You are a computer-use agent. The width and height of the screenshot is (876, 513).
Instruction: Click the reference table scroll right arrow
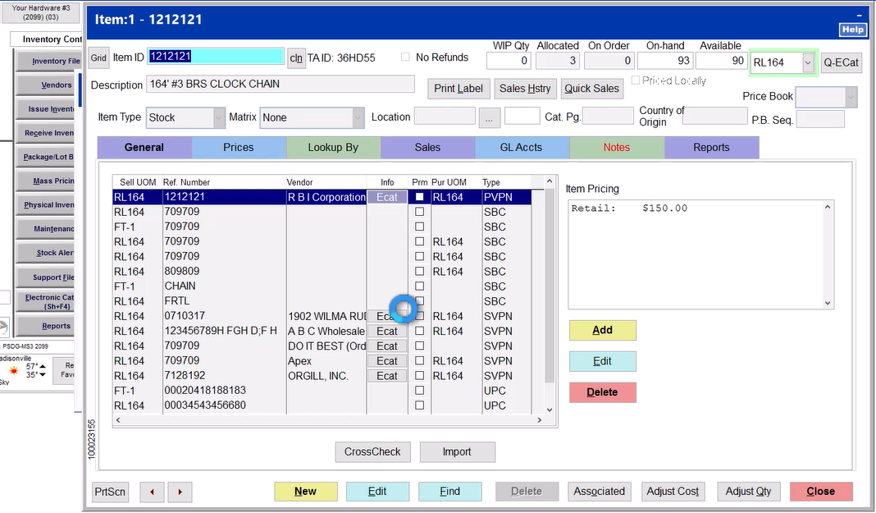(x=539, y=419)
